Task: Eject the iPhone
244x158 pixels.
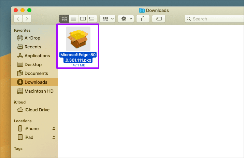Action: (54, 128)
